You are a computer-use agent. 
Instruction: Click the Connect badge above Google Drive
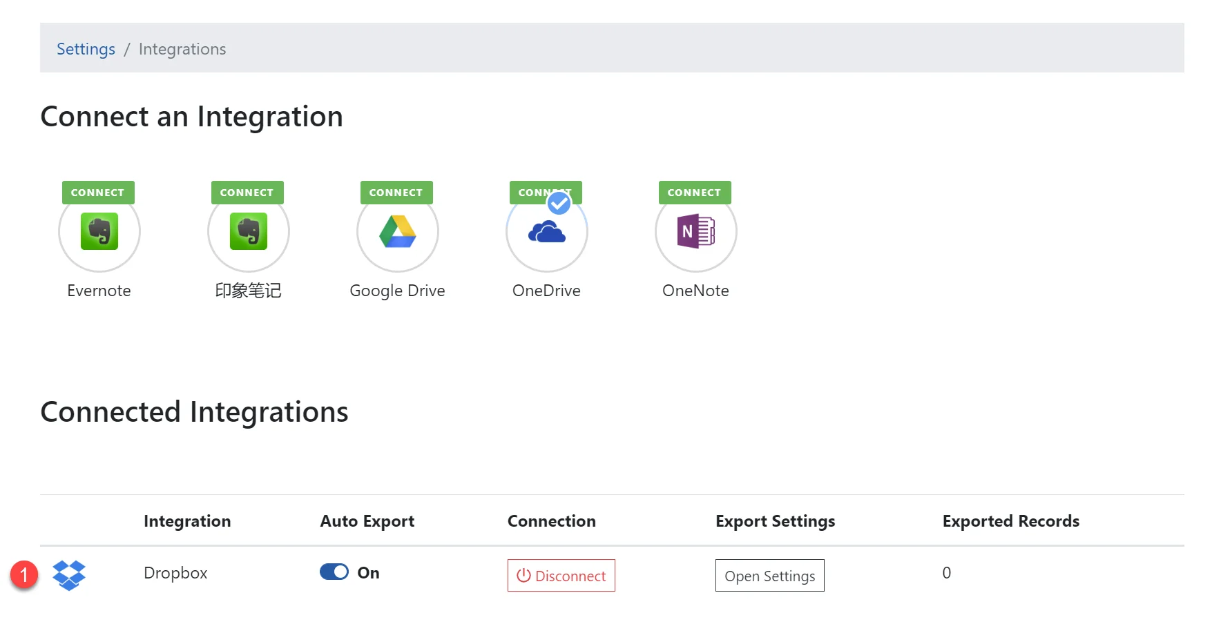point(396,193)
